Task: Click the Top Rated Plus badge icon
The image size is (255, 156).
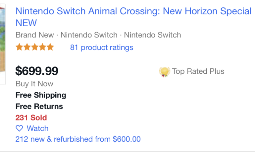Action: coord(164,72)
